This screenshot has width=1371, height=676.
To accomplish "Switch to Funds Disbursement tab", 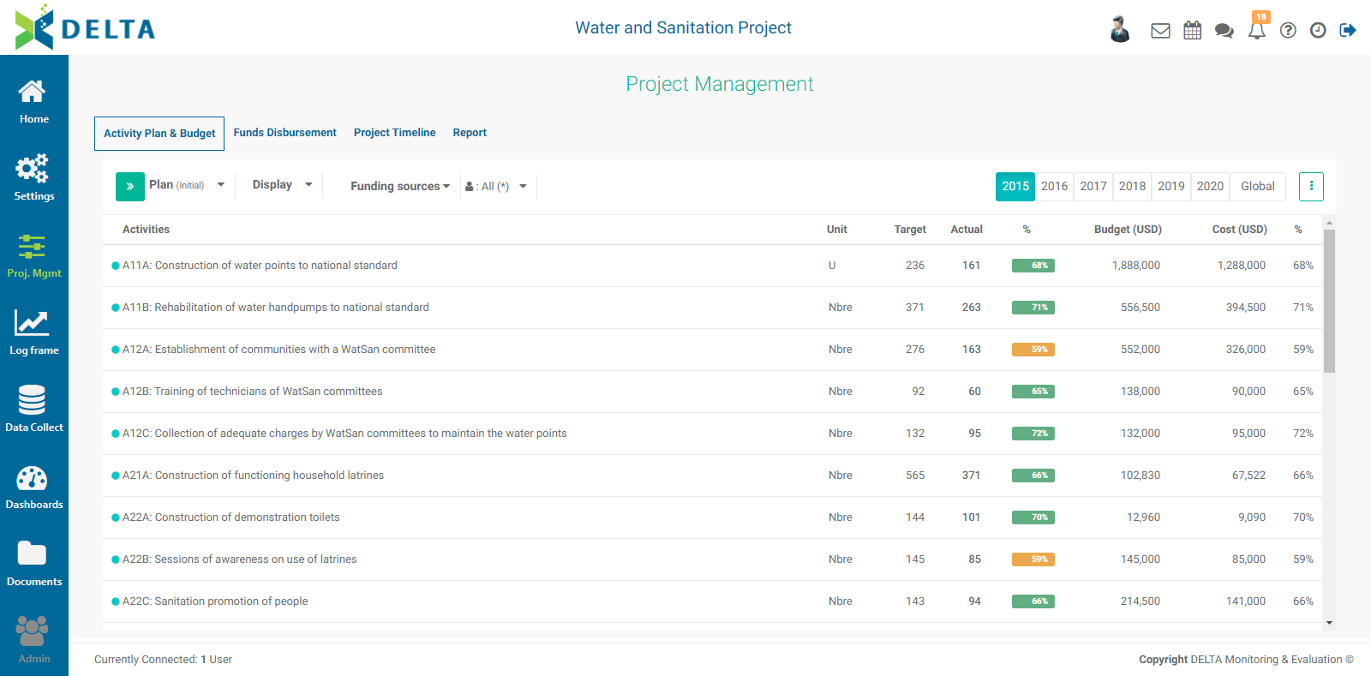I will pyautogui.click(x=284, y=133).
